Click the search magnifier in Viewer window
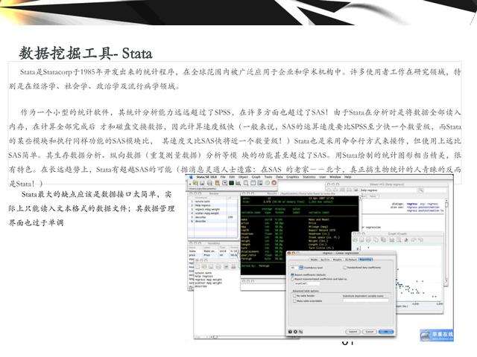This screenshot has height=357, width=477. click(420, 190)
